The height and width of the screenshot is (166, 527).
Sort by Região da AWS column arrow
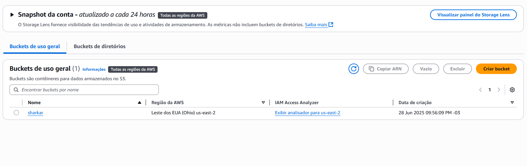[x=263, y=102]
